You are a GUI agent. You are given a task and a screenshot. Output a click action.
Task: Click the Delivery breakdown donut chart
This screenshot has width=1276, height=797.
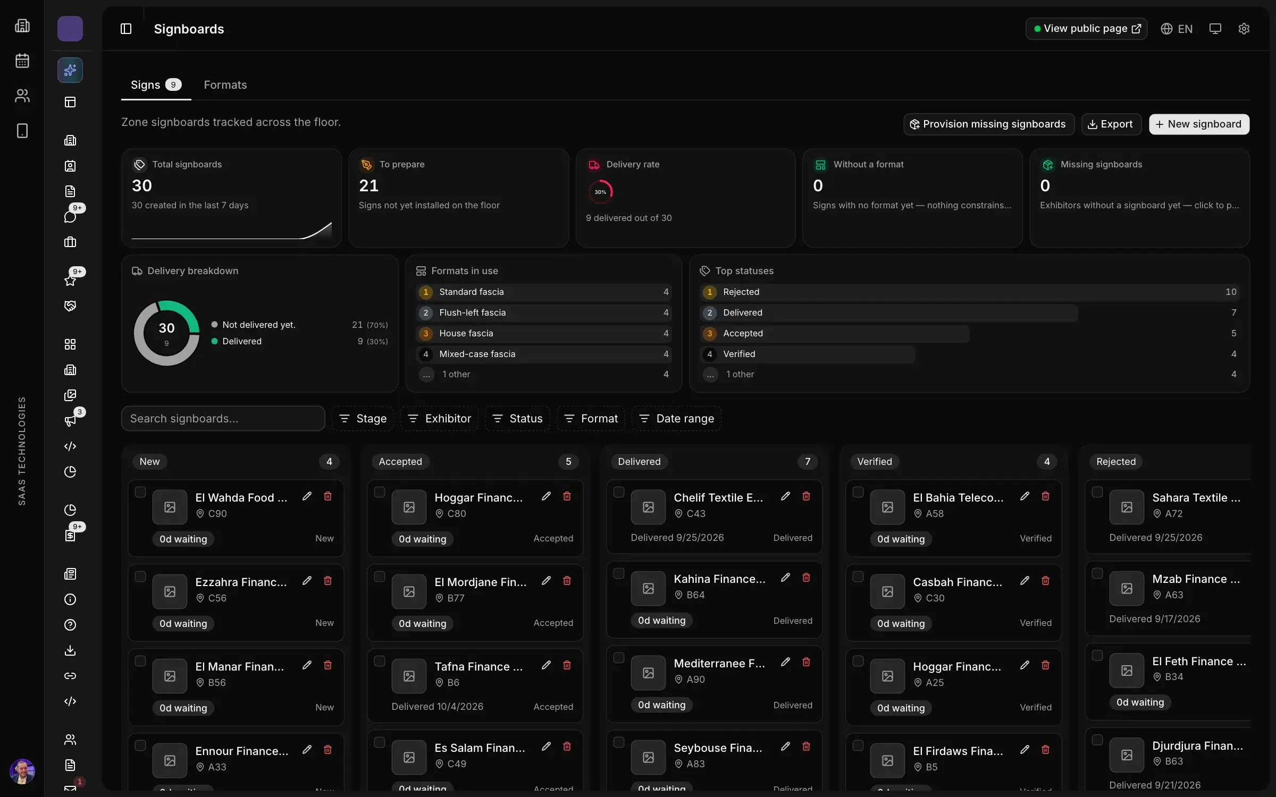tap(166, 333)
